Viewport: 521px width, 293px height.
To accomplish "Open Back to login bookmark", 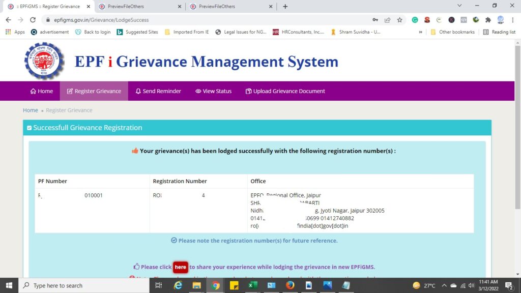I will click(93, 32).
